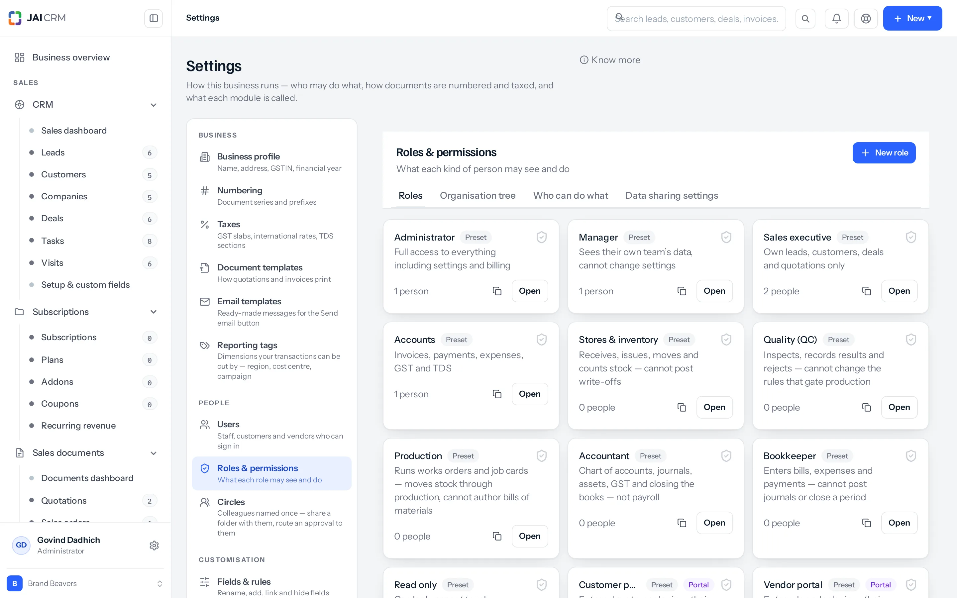This screenshot has height=598, width=957.
Task: Duplicate the Manager role
Action: tap(682, 291)
